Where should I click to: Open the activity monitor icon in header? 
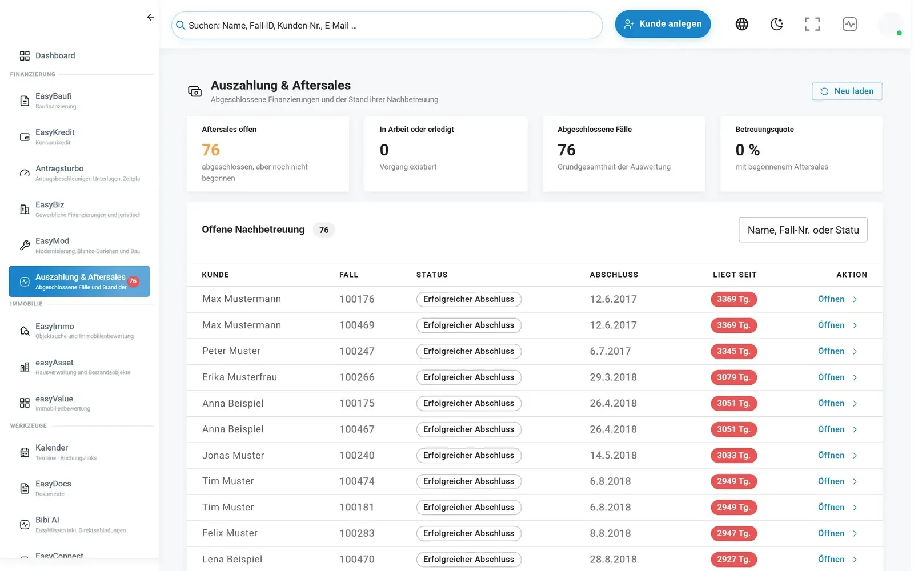point(849,24)
